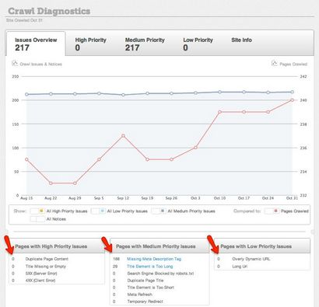Open the Issues Overview tab
Viewport: 319px width, 307px height.
36,44
